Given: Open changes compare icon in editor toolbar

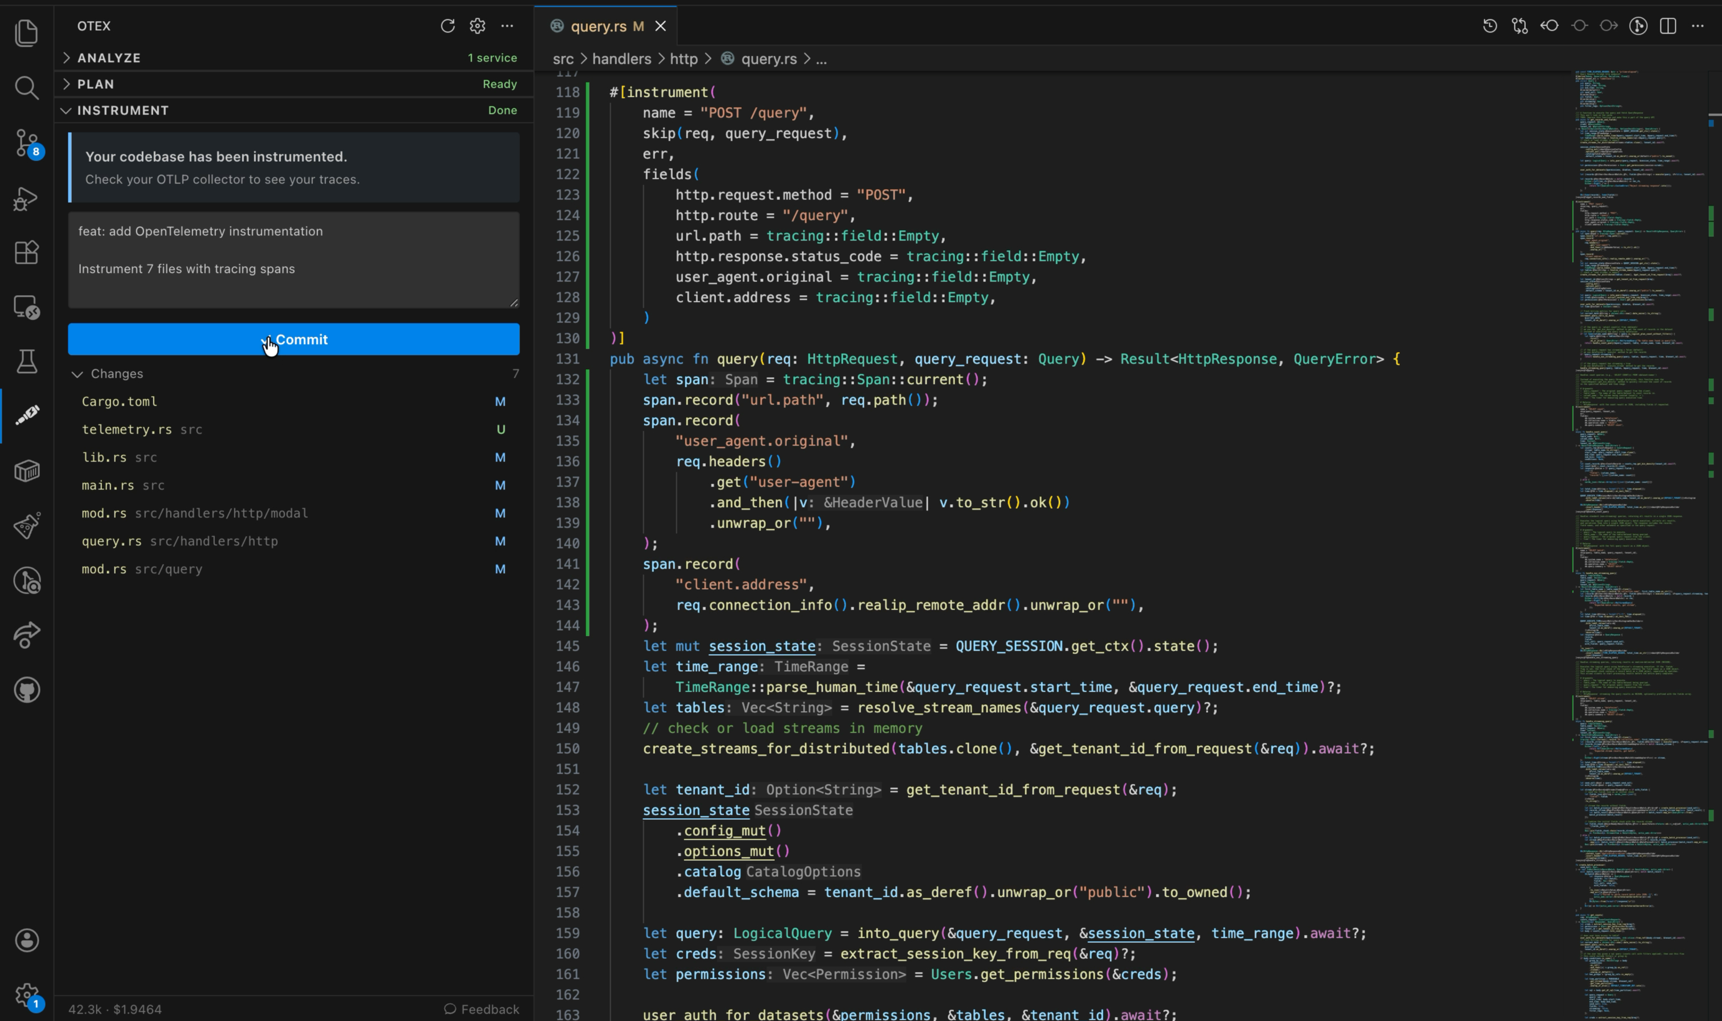Looking at the screenshot, I should click(x=1520, y=26).
